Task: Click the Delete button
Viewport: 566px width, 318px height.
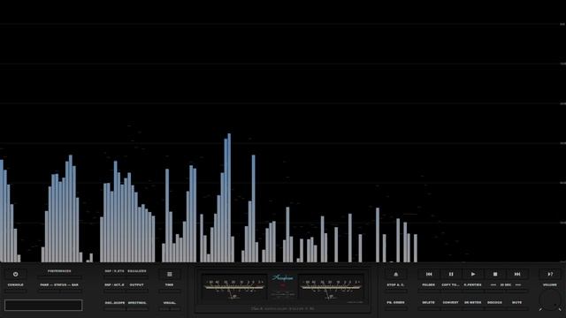Action: [428, 302]
